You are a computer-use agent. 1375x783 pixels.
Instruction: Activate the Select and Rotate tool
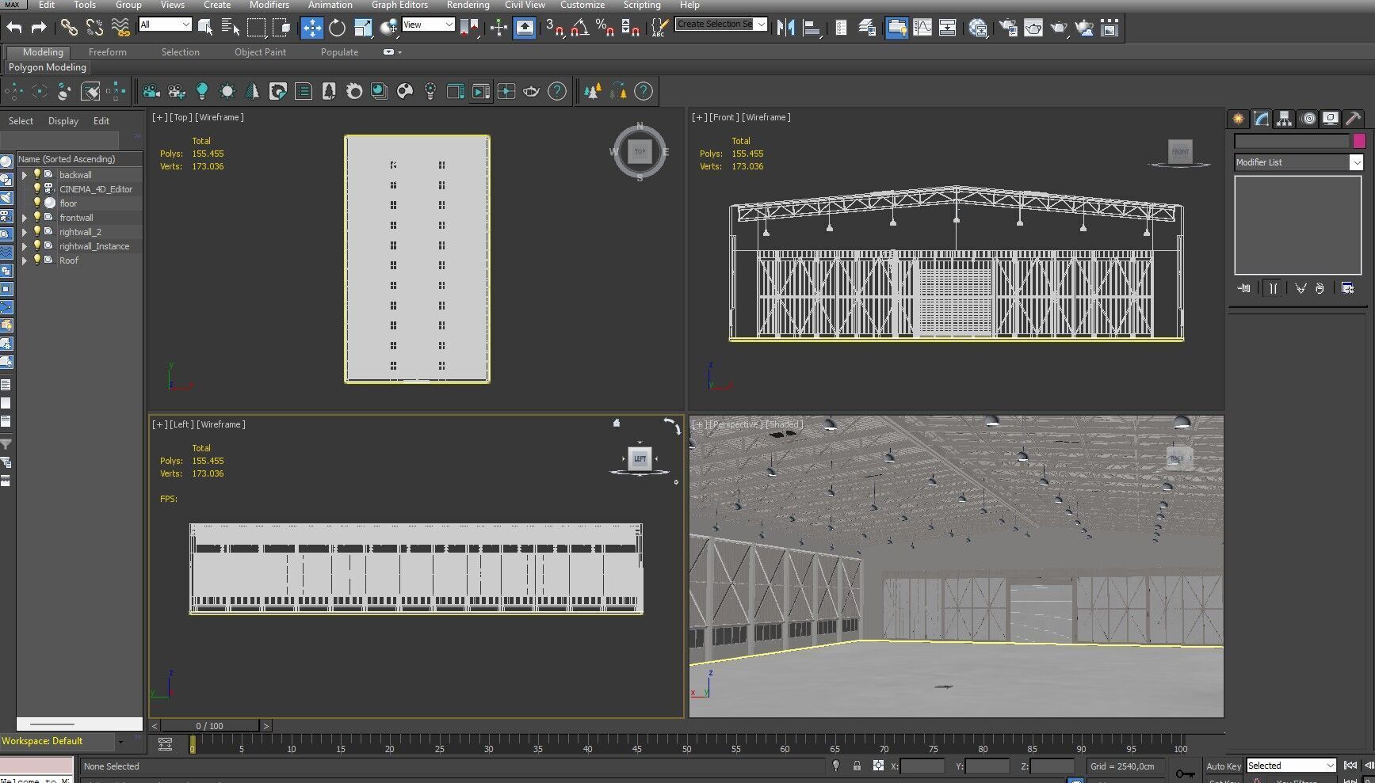coord(338,28)
